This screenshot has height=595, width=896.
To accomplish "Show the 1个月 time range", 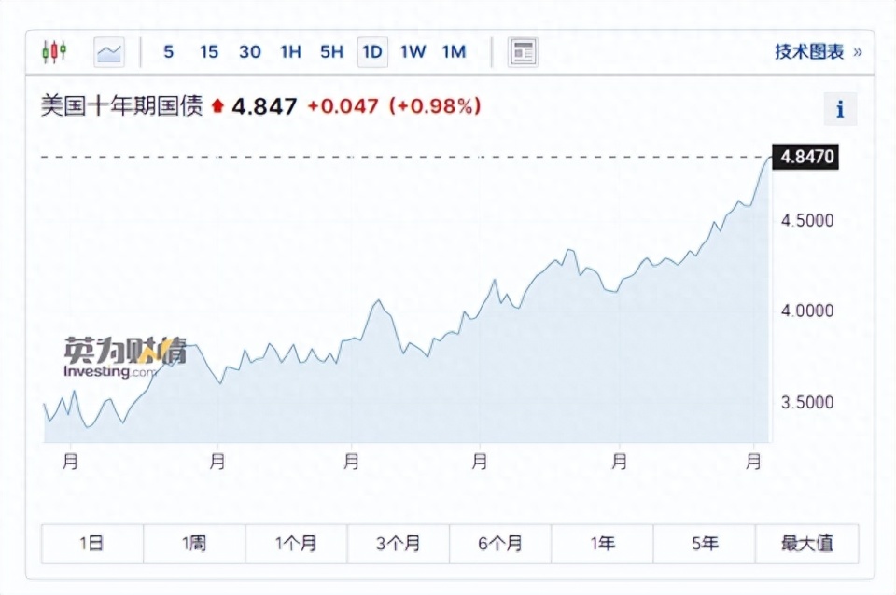I will click(x=296, y=544).
